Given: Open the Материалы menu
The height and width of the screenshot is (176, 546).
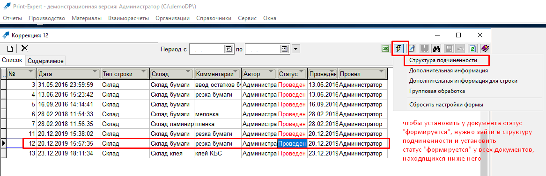Looking at the screenshot, I should [87, 18].
